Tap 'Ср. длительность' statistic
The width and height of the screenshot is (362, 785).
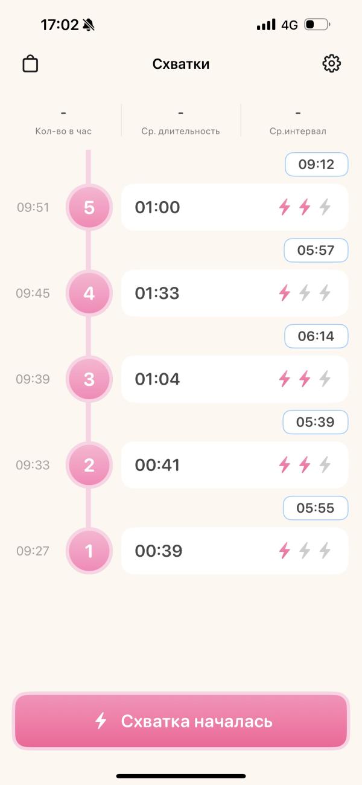point(181,121)
